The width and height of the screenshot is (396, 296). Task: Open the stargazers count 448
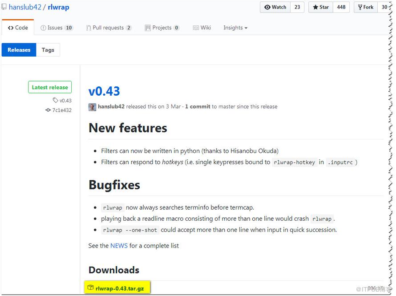pyautogui.click(x=341, y=7)
